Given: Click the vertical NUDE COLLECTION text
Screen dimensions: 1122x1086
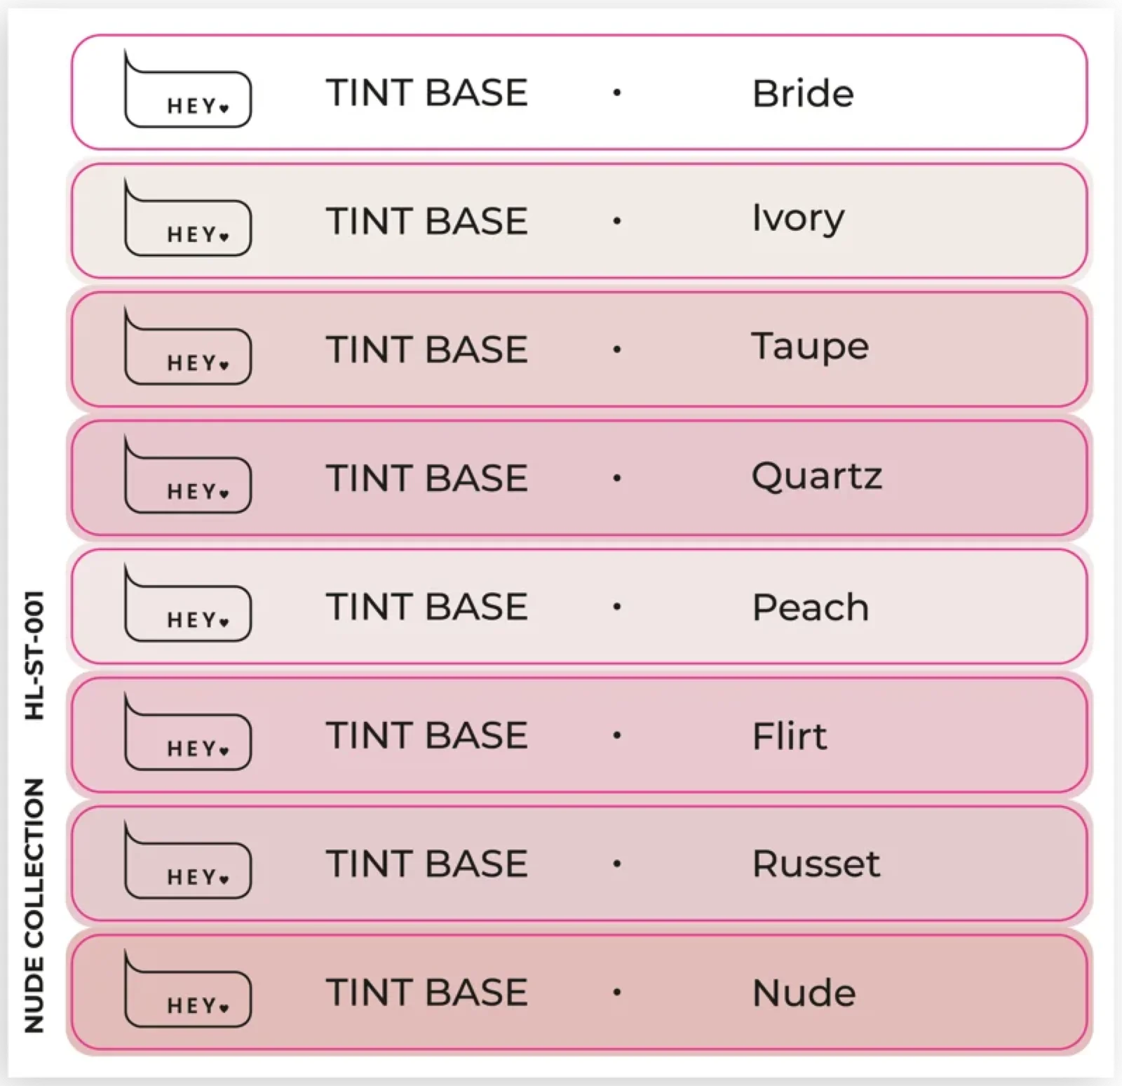Looking at the screenshot, I should (x=34, y=905).
